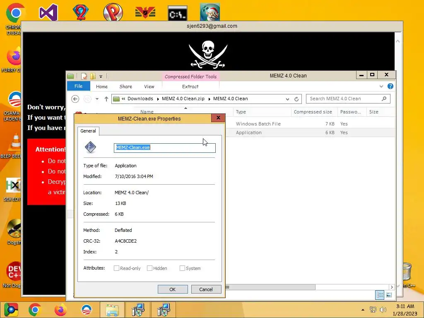Expand breadcrumb arrow after Downloads
Viewport: 424px width, 318px height.
(x=158, y=99)
